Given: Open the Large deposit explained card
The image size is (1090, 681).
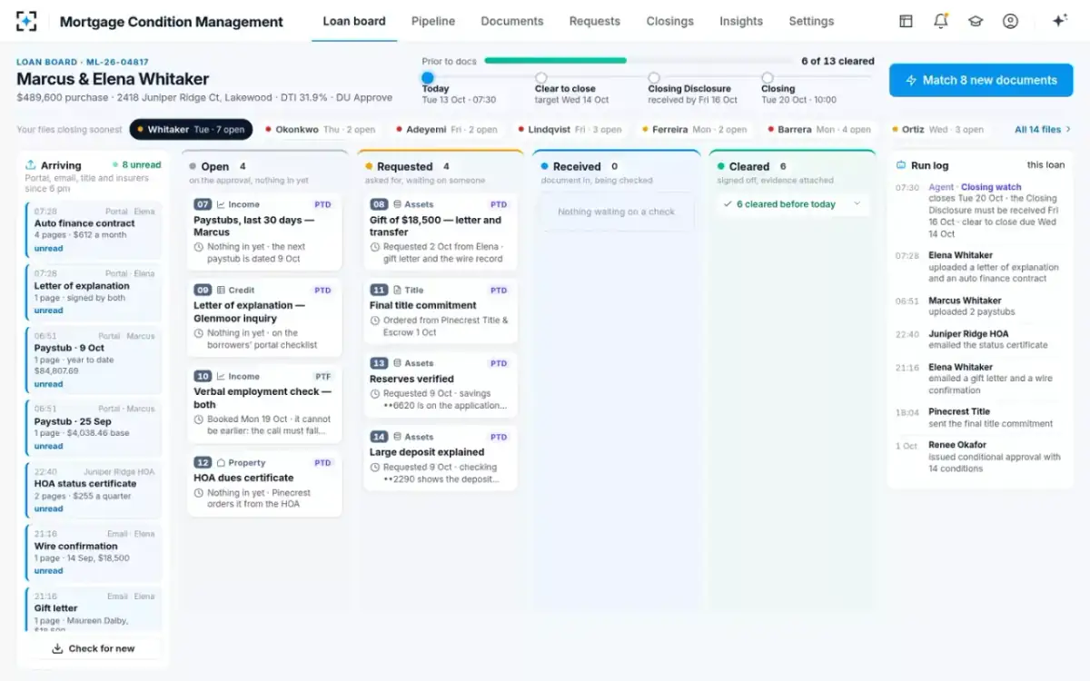Looking at the screenshot, I should (x=441, y=459).
